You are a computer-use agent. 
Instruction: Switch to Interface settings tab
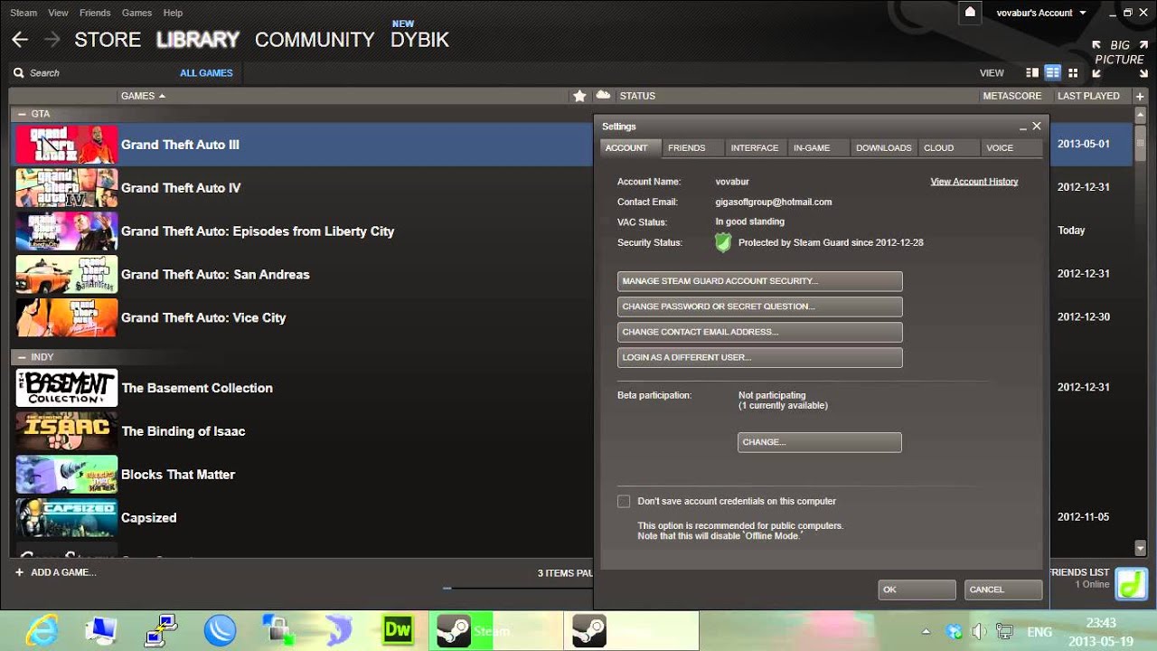755,147
